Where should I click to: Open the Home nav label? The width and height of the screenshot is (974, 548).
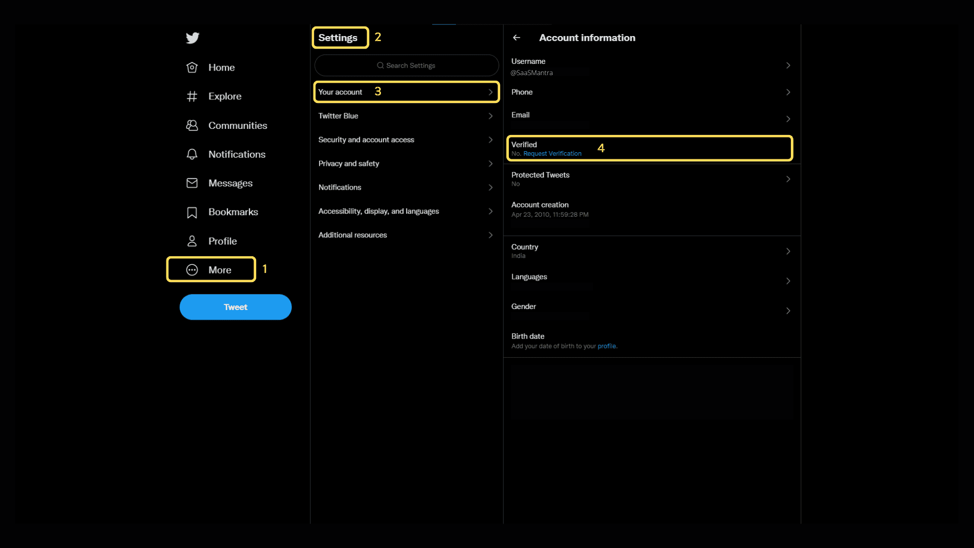(x=221, y=67)
